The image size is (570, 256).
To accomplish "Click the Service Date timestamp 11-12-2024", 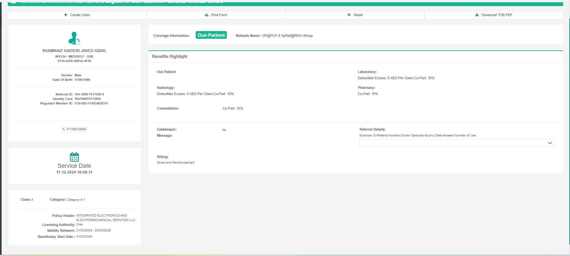I will point(74,172).
